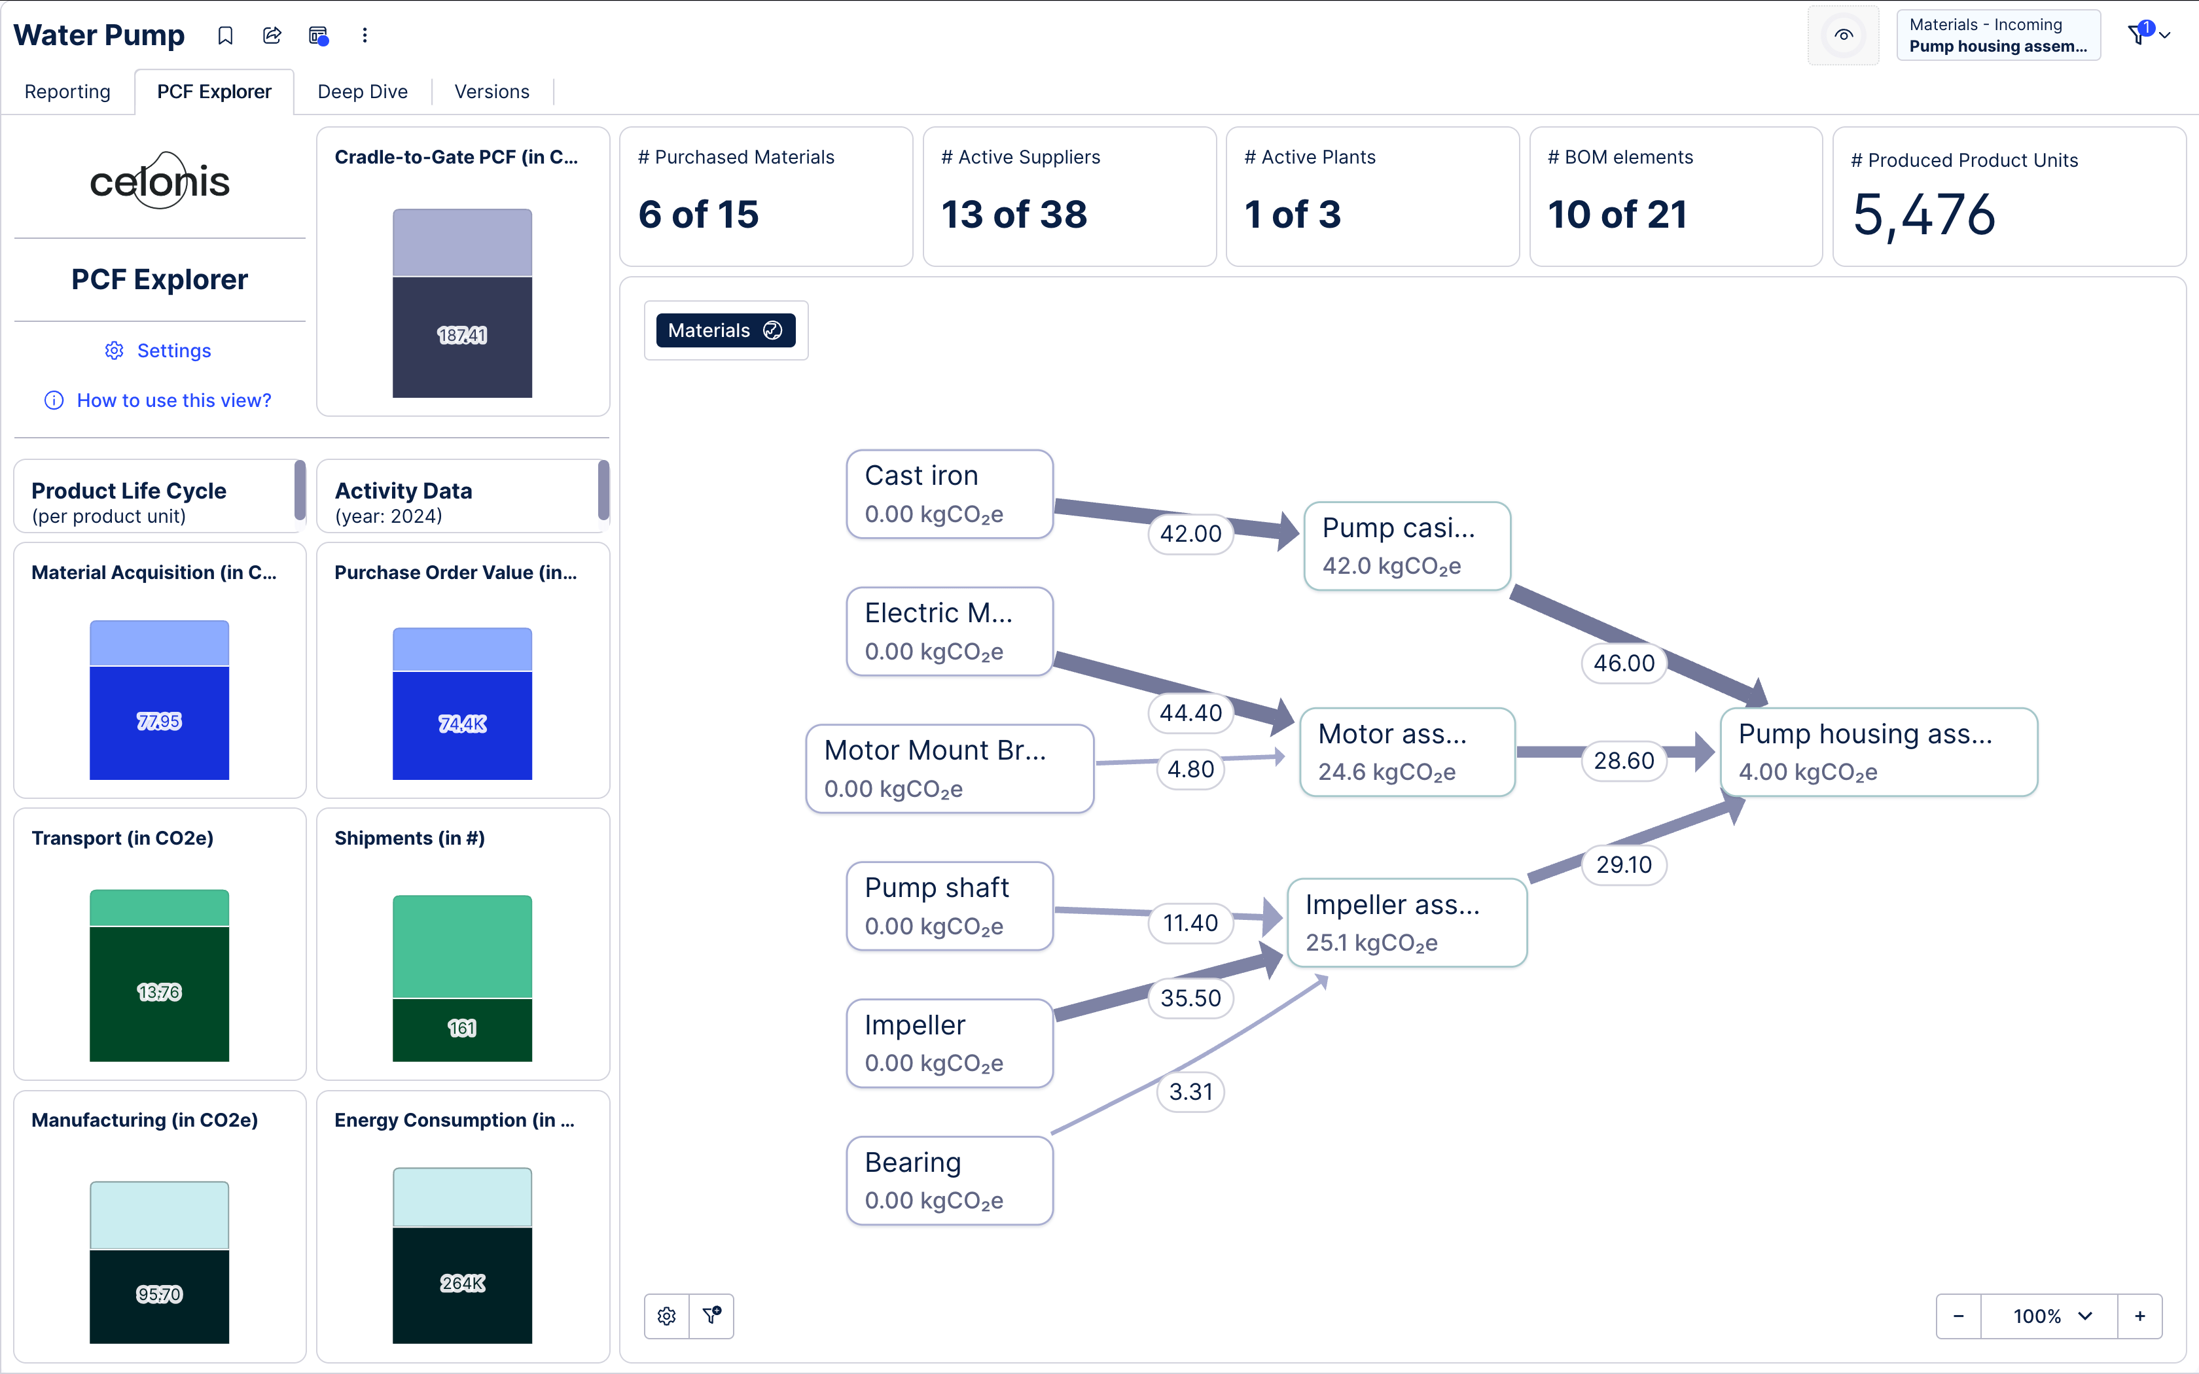
Task: Click the graph settings gear icon
Action: [x=667, y=1316]
